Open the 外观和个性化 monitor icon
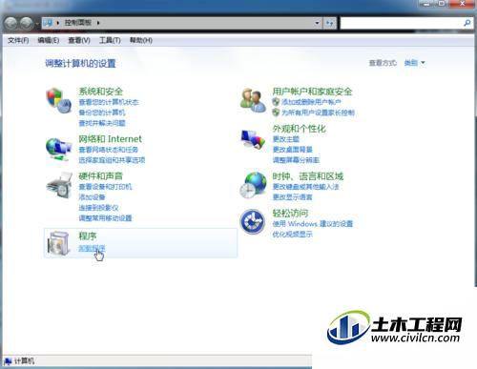This screenshot has width=477, height=369. click(x=253, y=139)
